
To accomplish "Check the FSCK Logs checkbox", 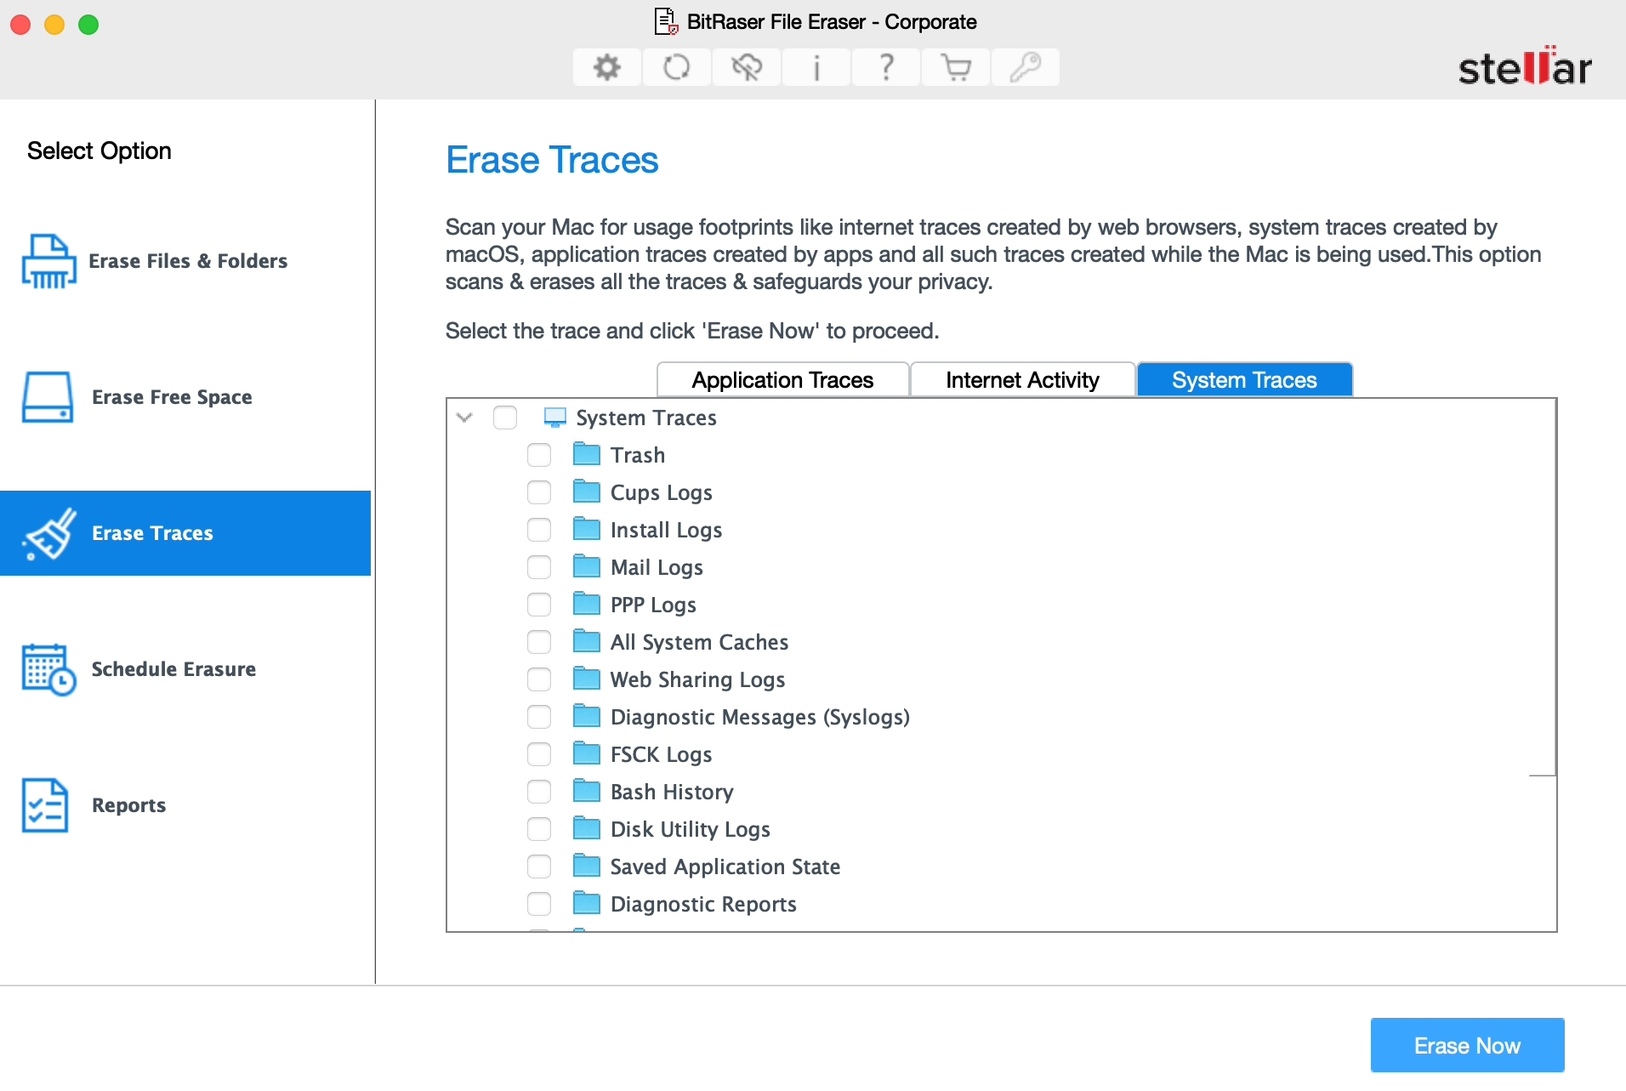I will [x=539, y=754].
